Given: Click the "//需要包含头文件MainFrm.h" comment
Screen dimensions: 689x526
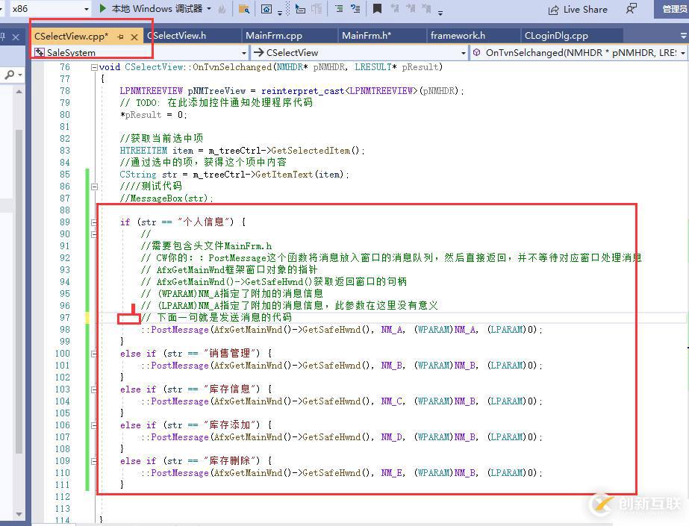Looking at the screenshot, I should (207, 246).
